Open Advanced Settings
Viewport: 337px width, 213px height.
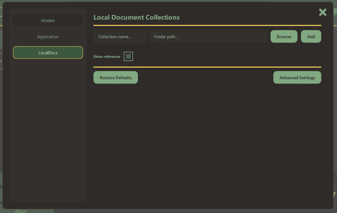pos(297,77)
